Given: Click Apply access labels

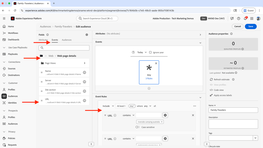Looking at the screenshot, I should tap(221, 95).
